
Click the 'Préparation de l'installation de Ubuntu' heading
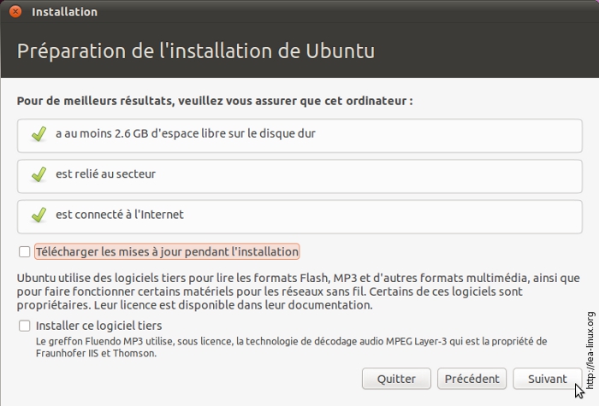coord(196,50)
